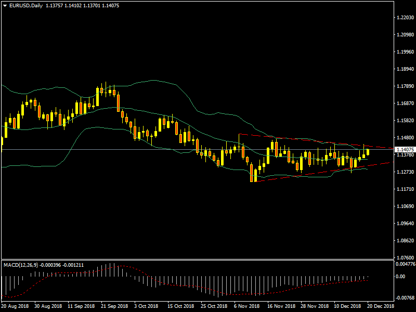Image resolution: width=416 pixels, height=312 pixels.
Task: Click the 0.004776 value on MACD scale
Action: pyautogui.click(x=405, y=264)
